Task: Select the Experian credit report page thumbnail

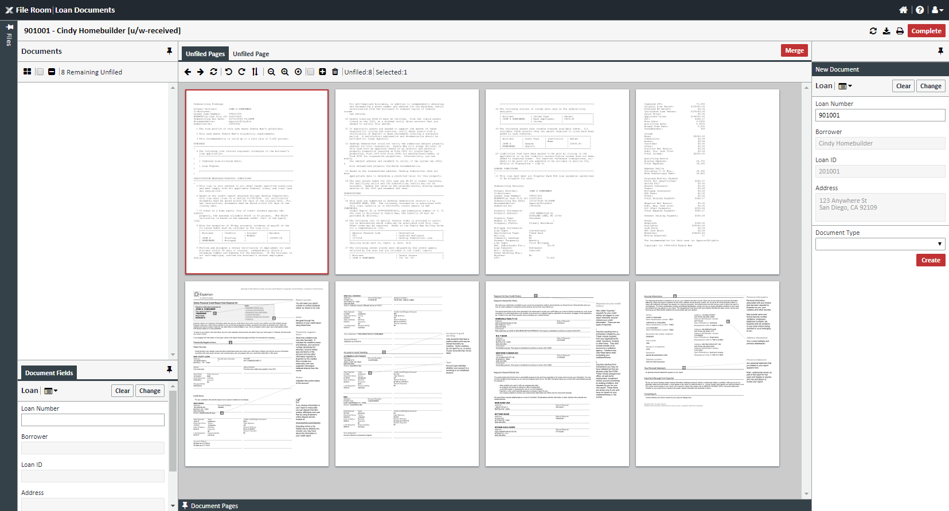Action: point(257,374)
